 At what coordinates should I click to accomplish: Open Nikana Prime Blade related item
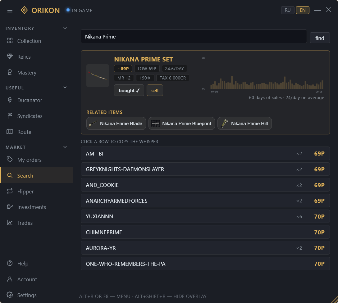tap(116, 123)
